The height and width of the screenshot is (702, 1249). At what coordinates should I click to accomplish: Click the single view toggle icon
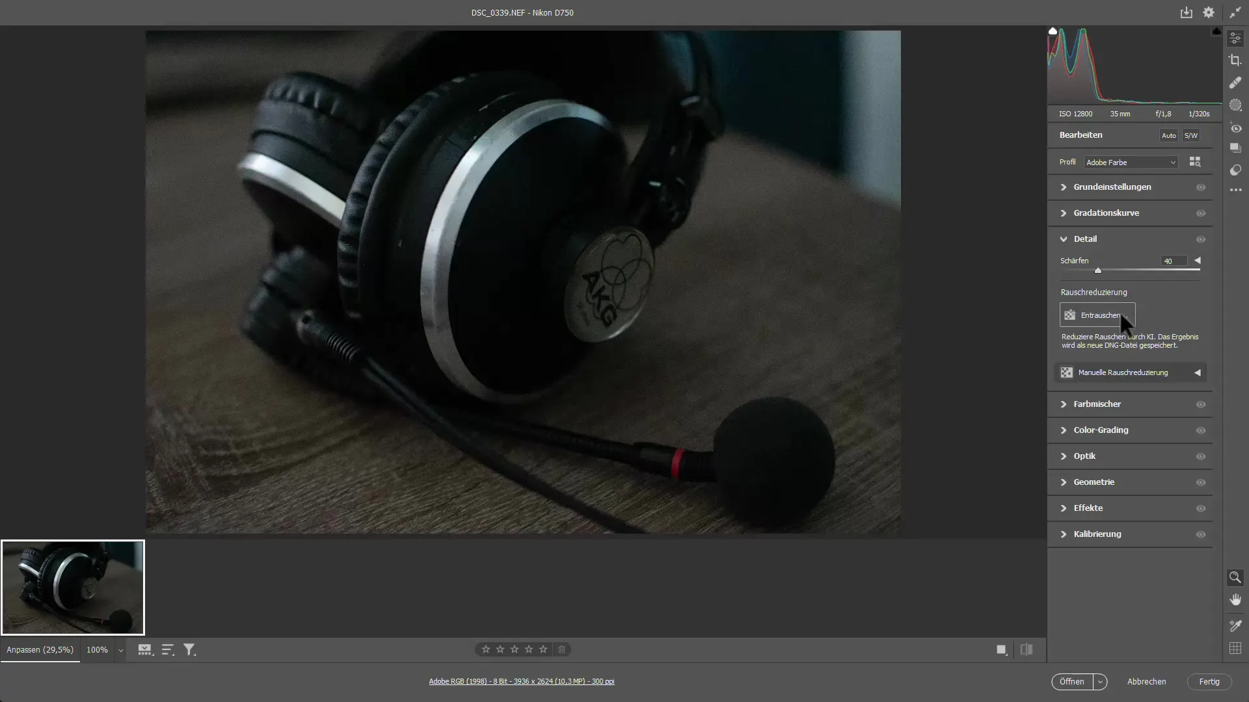tap(1002, 649)
